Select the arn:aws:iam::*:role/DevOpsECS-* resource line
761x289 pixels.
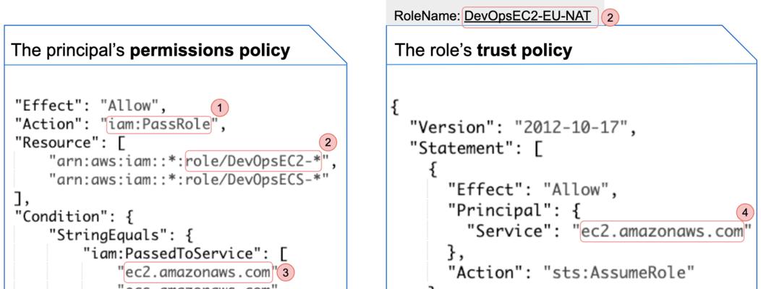pyautogui.click(x=189, y=180)
